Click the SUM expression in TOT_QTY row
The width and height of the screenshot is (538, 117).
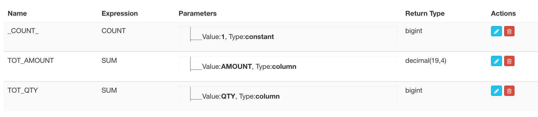109,90
